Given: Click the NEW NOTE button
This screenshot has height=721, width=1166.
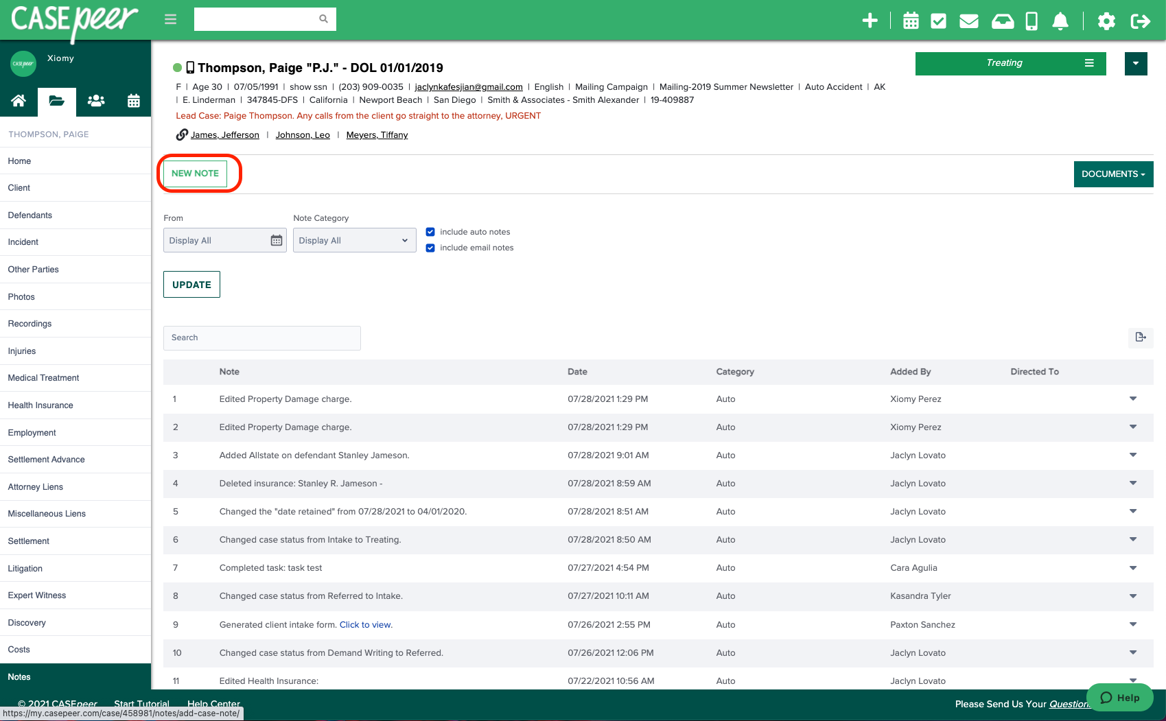Looking at the screenshot, I should 196,173.
